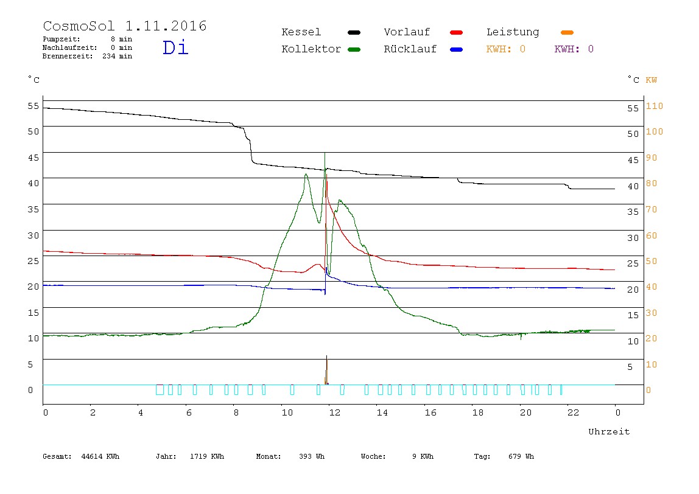This screenshot has height=494, width=699.
Task: Click the "110" tick on the KW axis
Action: [x=655, y=106]
